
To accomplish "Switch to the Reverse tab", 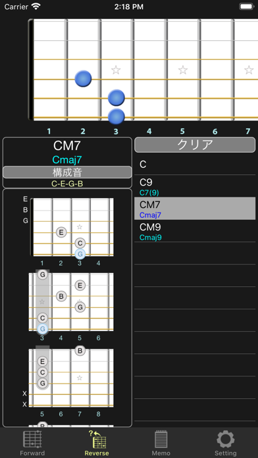I will click(x=97, y=443).
